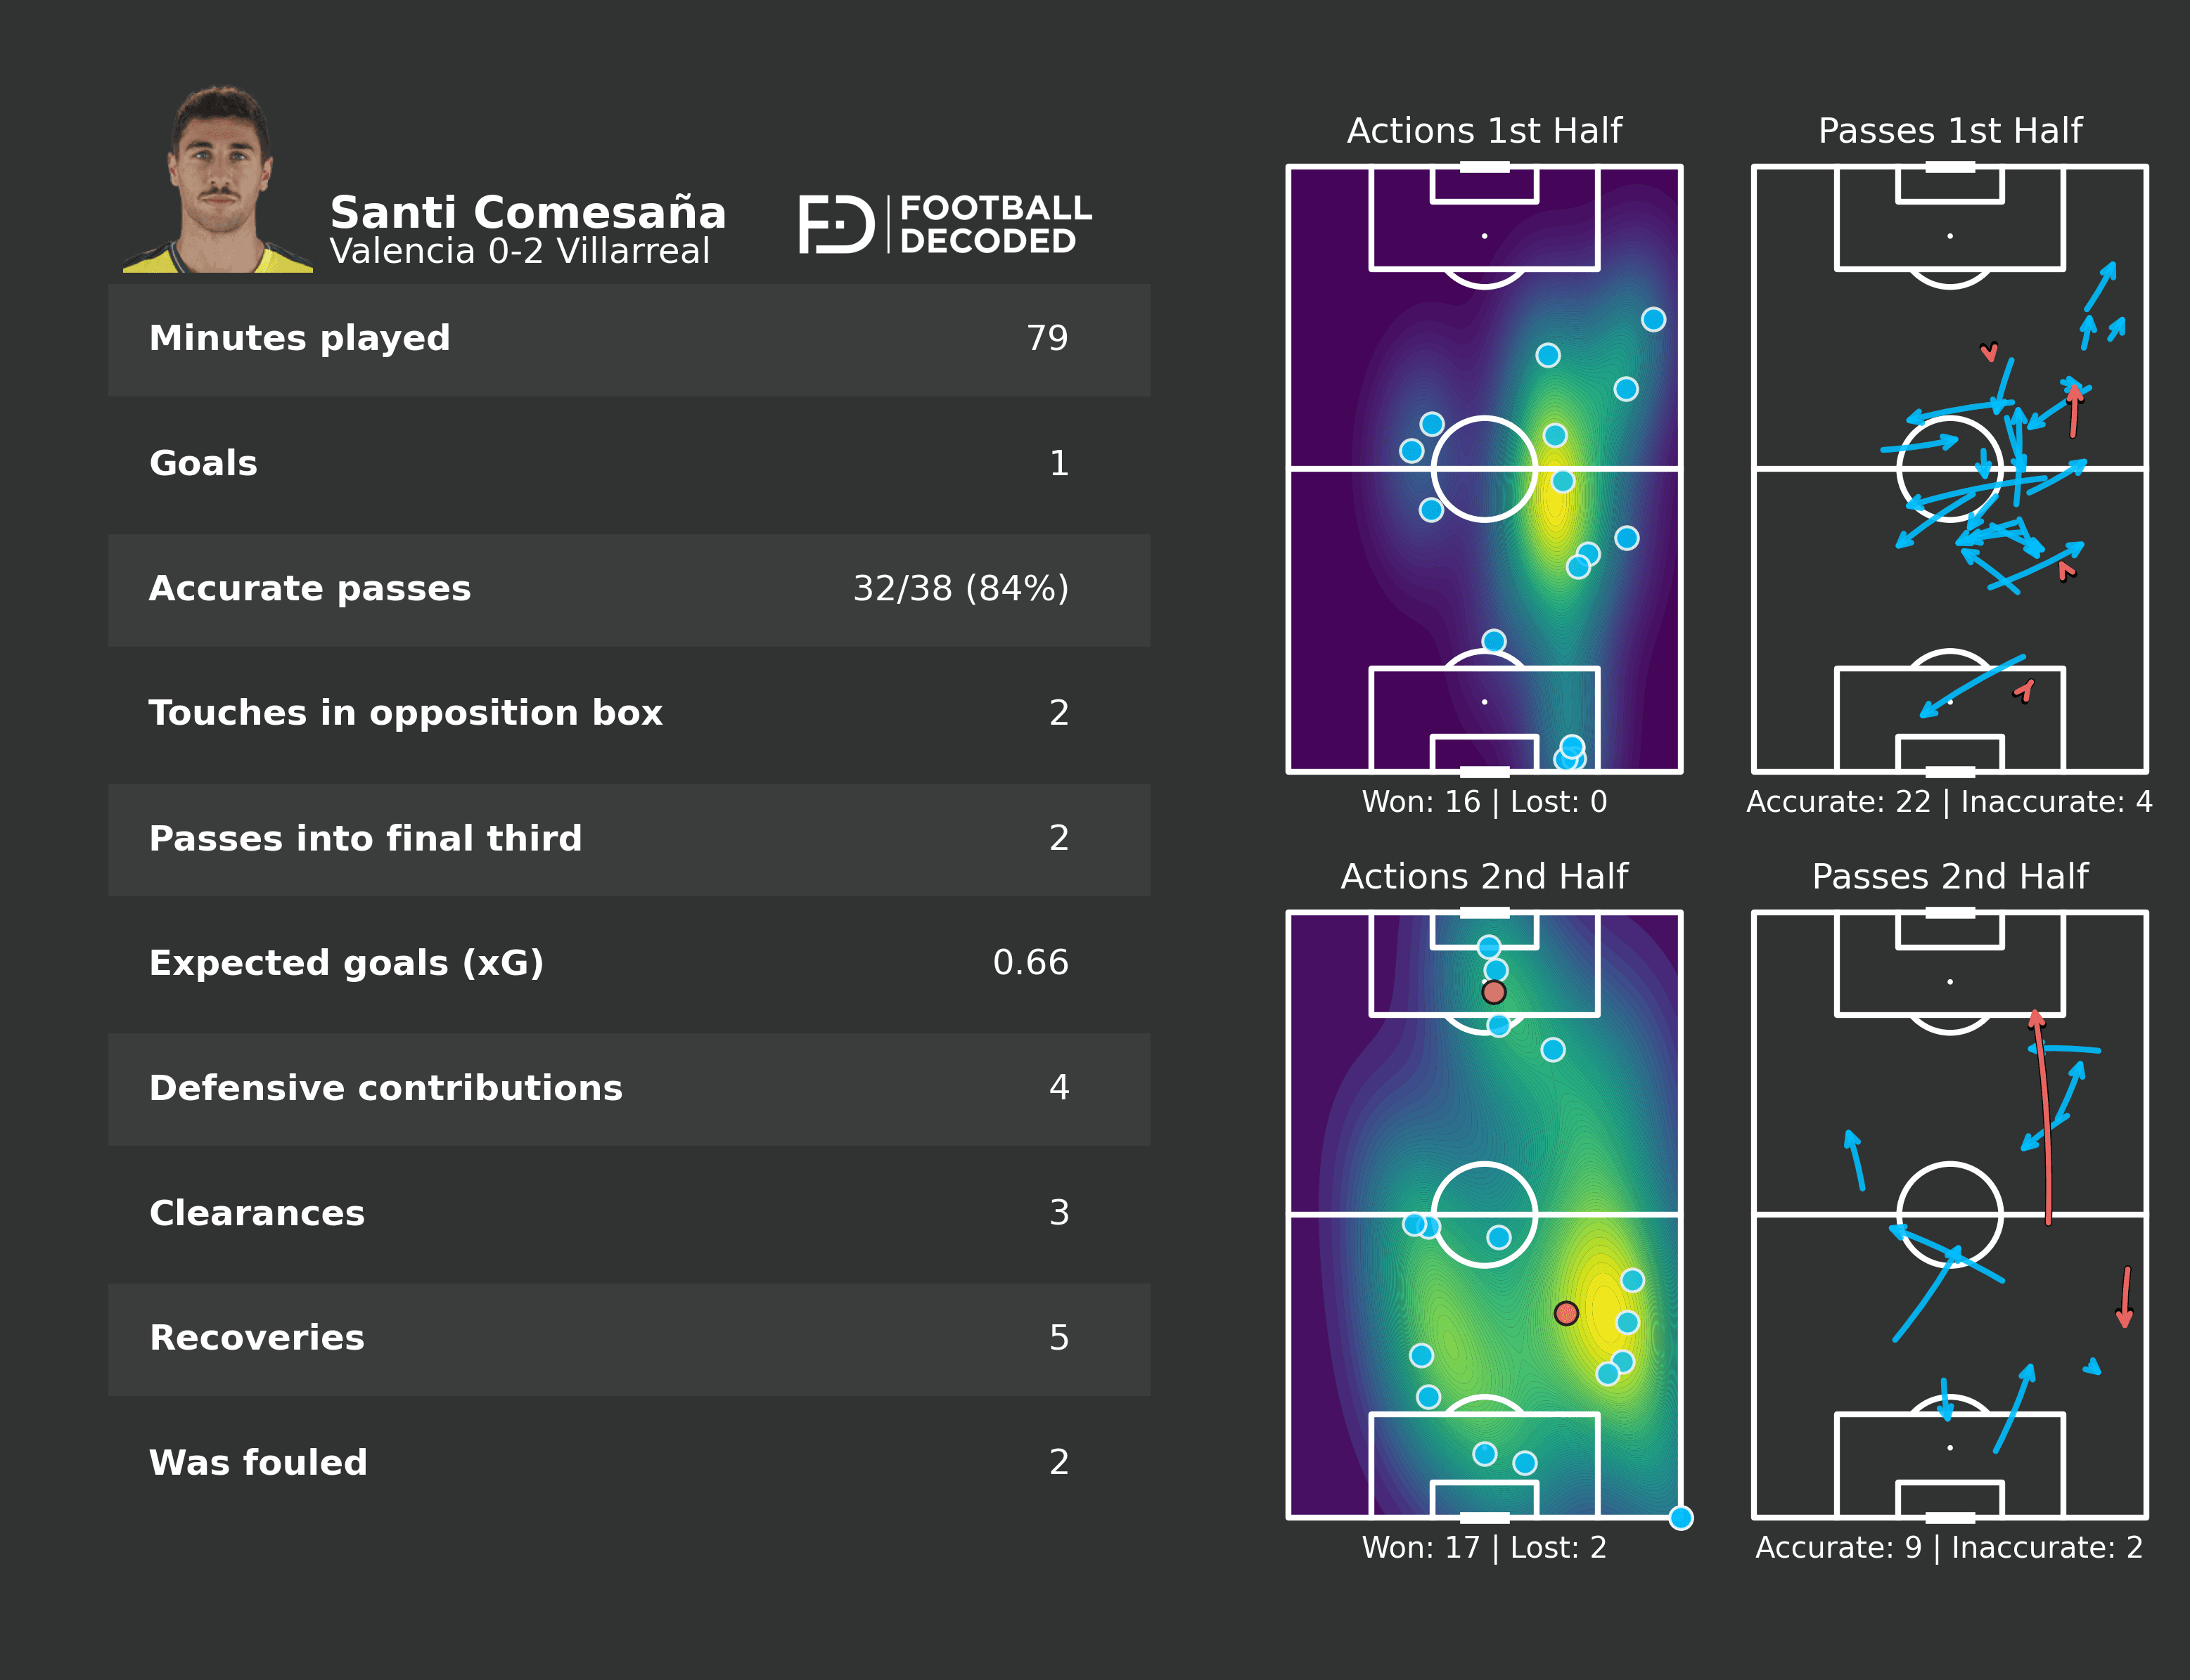Click the blue action dot on the first-half penalty arc
The width and height of the screenshot is (2190, 1680).
coord(1494,641)
